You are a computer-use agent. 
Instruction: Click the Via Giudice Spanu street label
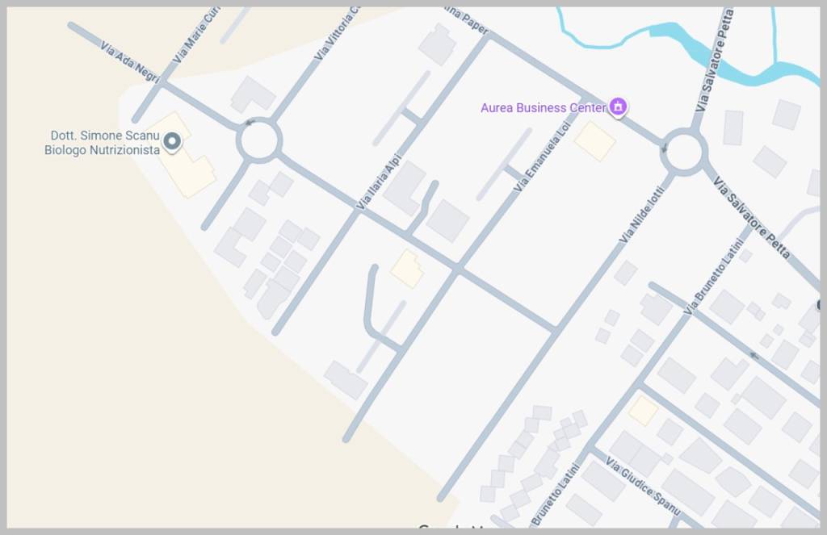642,486
